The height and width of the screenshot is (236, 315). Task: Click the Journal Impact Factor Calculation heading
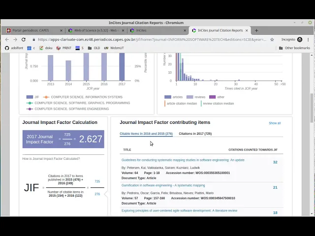(x=60, y=122)
